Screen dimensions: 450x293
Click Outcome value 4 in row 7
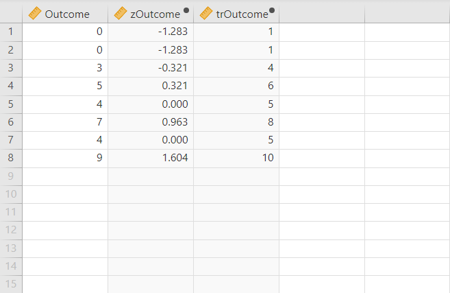click(99, 140)
